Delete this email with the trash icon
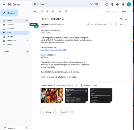Image resolution: width=134 pixels, height=130 pixels. (x=53, y=12)
